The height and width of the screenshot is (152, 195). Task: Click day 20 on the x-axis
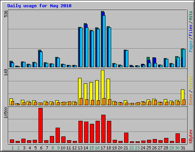point(120,148)
